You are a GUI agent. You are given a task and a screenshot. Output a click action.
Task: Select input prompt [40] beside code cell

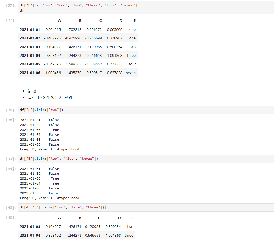[x=11, y=208]
